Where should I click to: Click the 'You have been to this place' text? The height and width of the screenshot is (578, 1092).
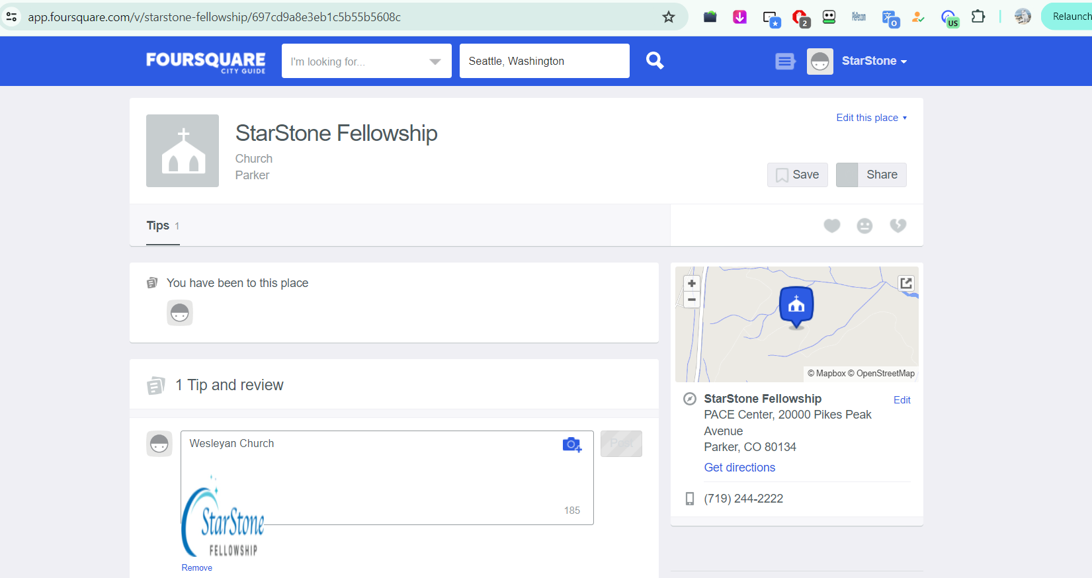(x=237, y=283)
